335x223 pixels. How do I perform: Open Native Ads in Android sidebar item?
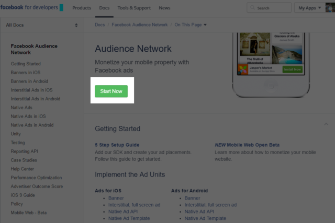(32, 125)
